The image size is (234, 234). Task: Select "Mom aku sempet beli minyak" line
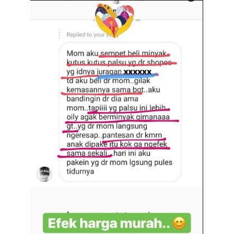click(116, 54)
